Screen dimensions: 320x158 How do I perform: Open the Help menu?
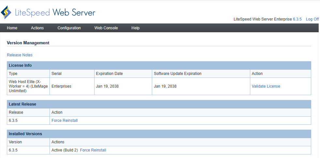pos(136,28)
